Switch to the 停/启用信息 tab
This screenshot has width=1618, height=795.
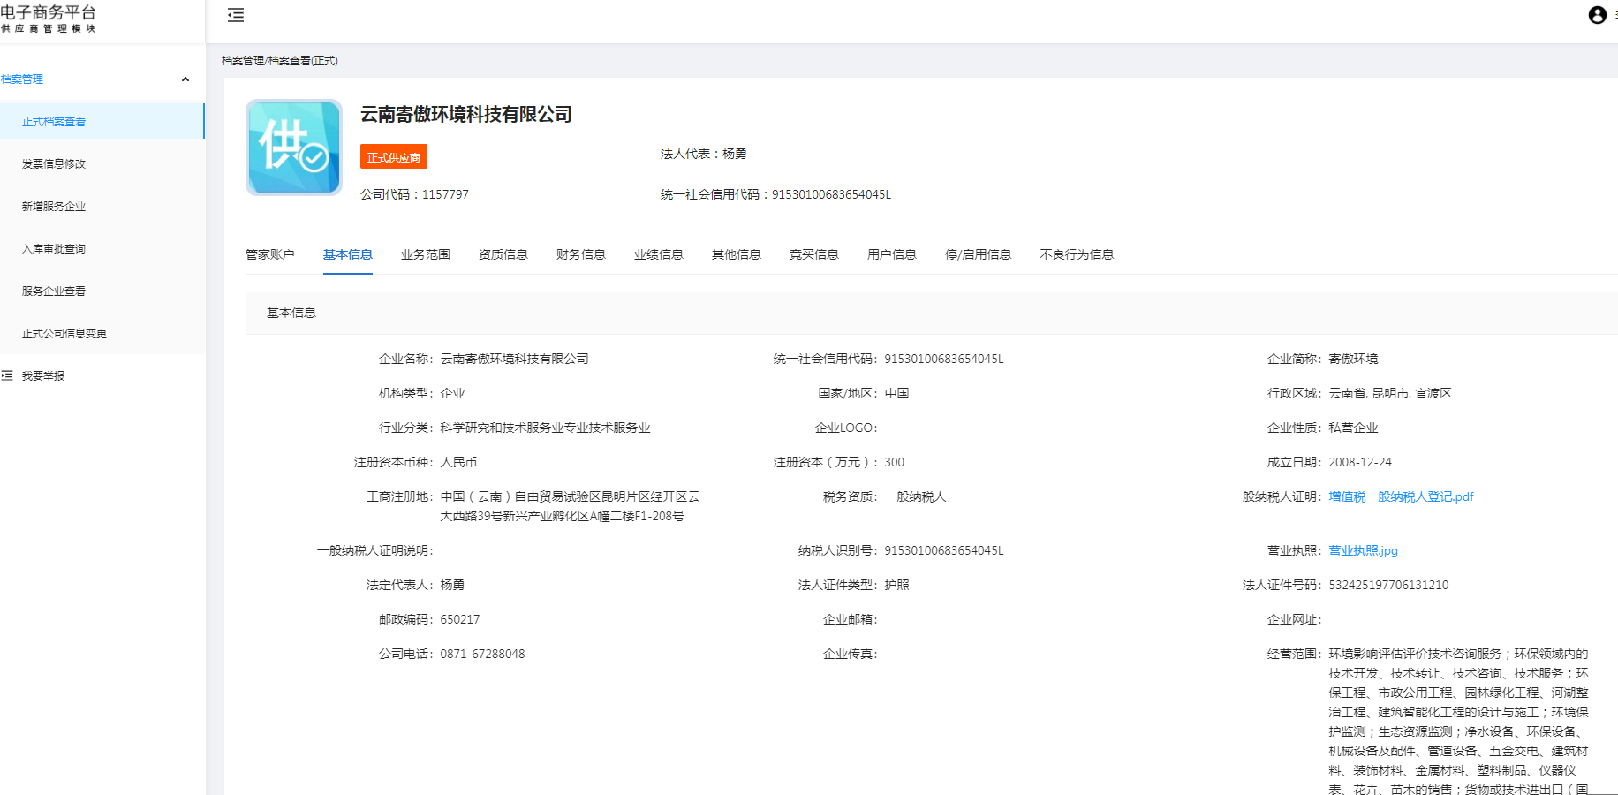pyautogui.click(x=979, y=254)
